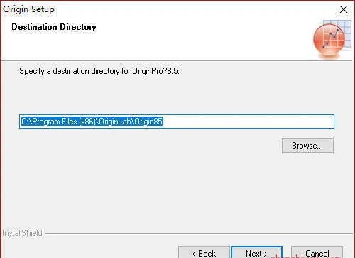Proceed with the Next > button

click(256, 252)
